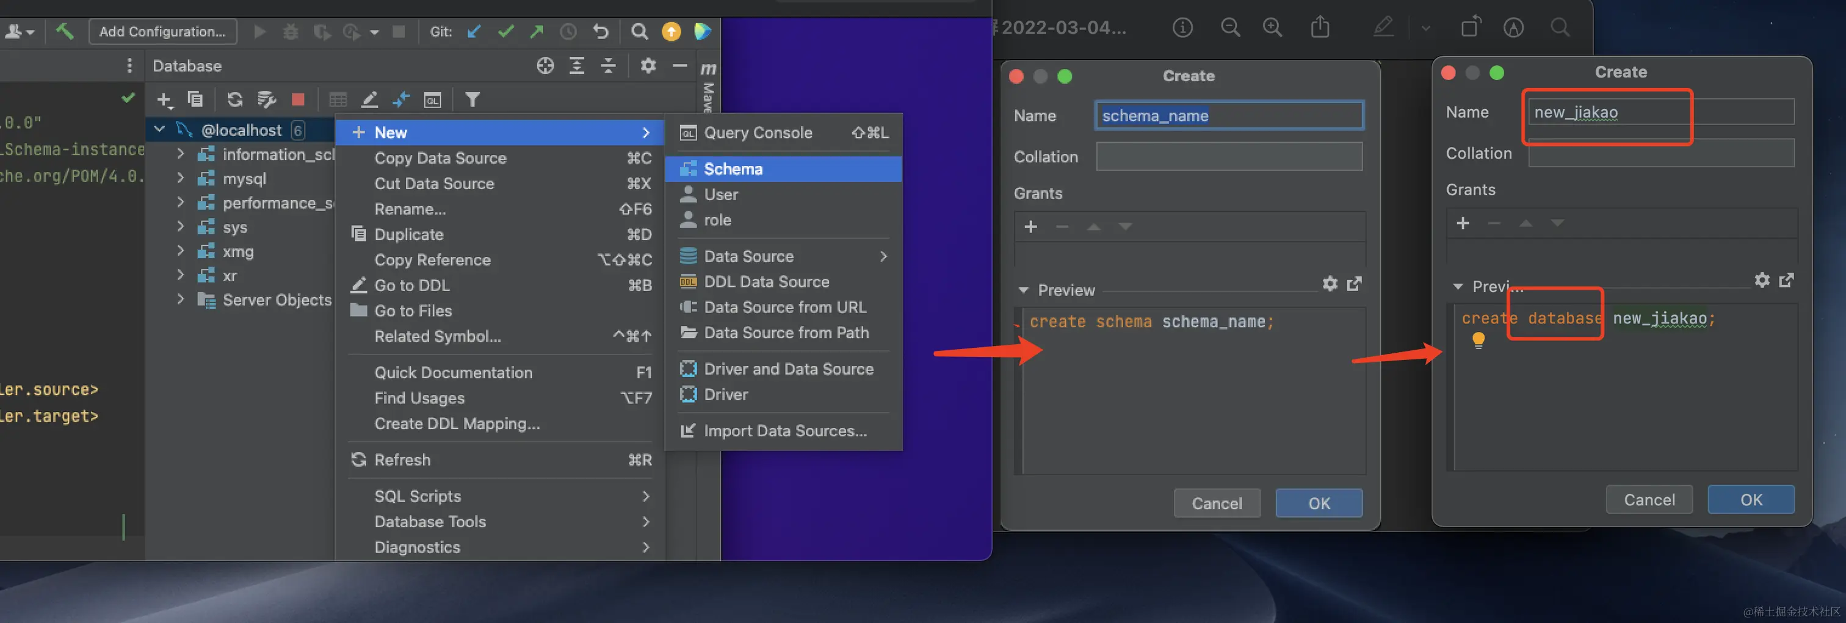Click the Add Configuration... button
Screen dimensions: 1846x623
pyautogui.click(x=162, y=32)
